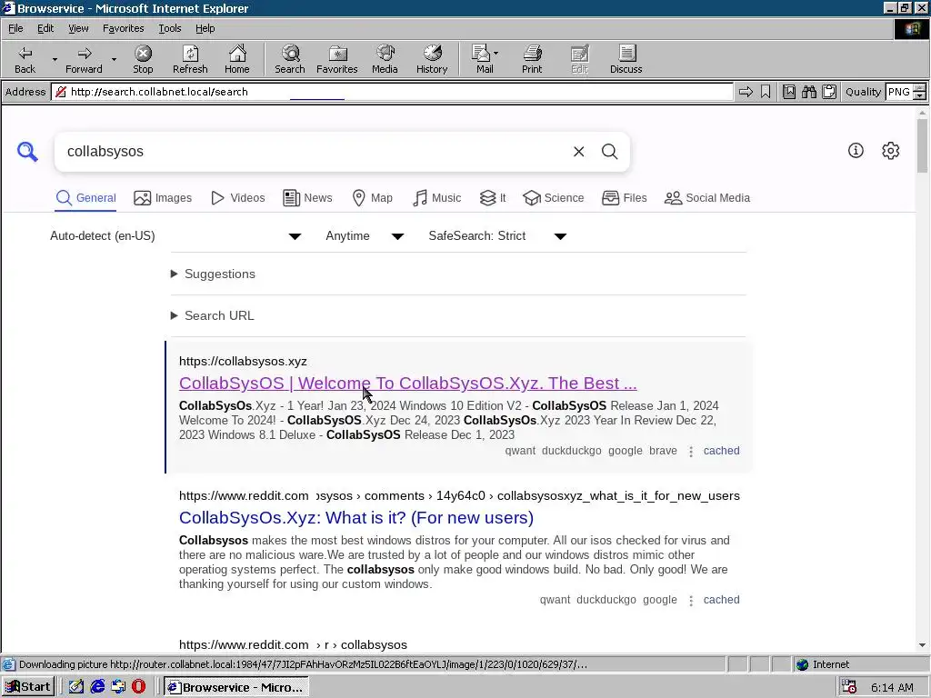This screenshot has width=931, height=698.
Task: Open the View menu
Action: pos(78,28)
